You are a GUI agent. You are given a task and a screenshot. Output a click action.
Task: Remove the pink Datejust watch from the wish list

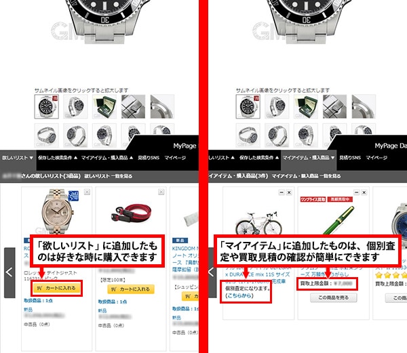click(x=87, y=192)
